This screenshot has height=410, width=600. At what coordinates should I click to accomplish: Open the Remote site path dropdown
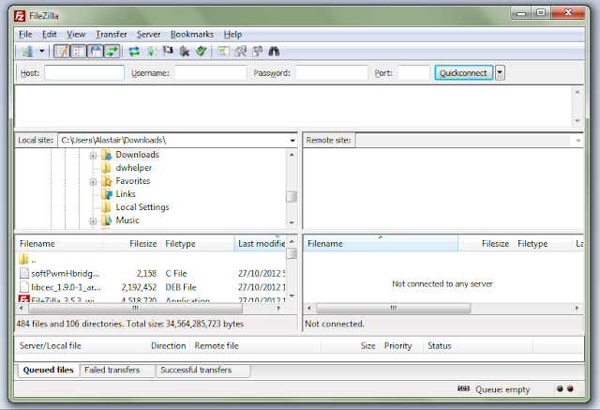pos(577,141)
